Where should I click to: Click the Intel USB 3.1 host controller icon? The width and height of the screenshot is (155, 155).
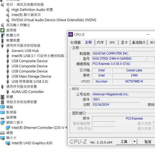tap(8, 56)
